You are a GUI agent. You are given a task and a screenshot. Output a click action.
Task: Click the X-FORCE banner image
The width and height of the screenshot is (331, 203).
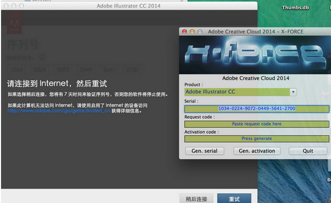(255, 55)
